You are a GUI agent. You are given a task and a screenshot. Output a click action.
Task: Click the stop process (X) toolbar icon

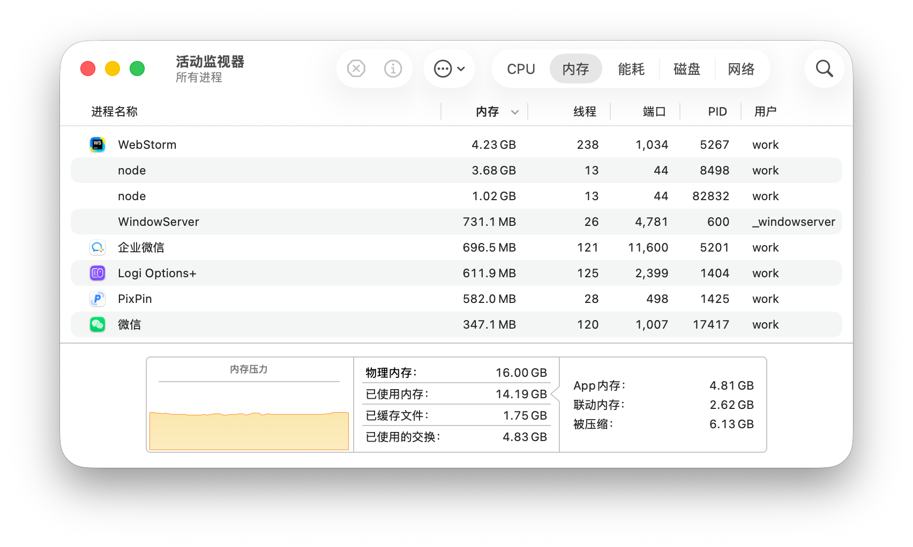(356, 69)
